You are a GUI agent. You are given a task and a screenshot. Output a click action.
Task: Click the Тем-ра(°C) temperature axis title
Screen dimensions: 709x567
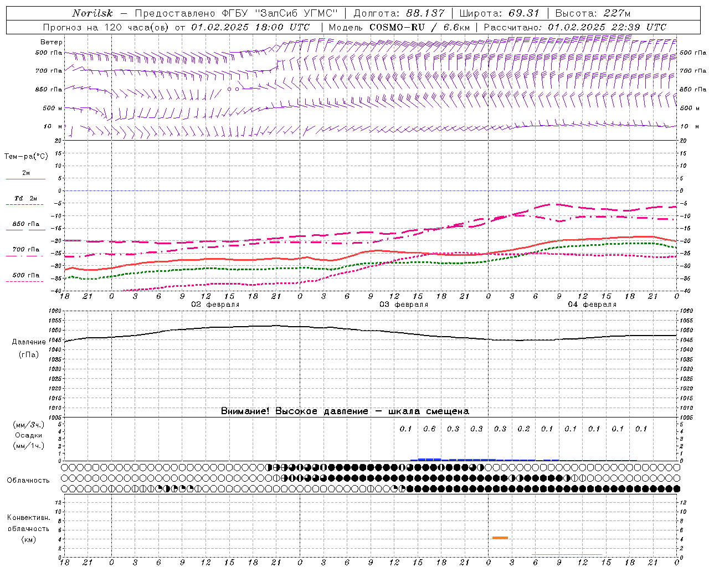26,157
